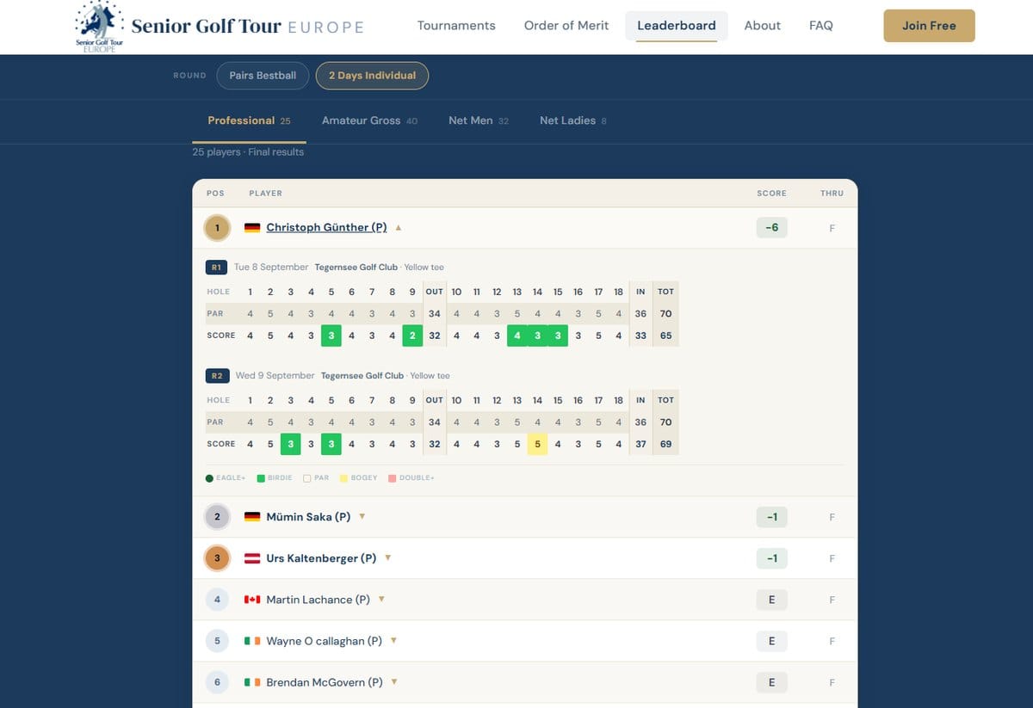Click Martin Lachance's E score badge
The height and width of the screenshot is (708, 1033).
pyautogui.click(x=771, y=600)
